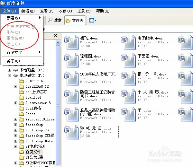
Task: Select the 办公软件2007教程 folder icon
Action: click(22, 163)
